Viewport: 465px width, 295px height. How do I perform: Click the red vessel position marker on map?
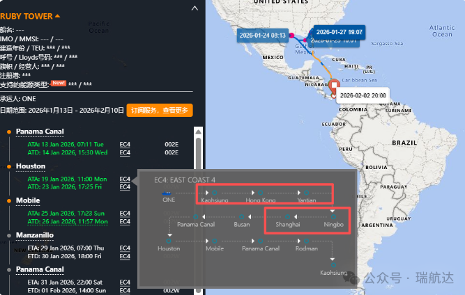point(335,86)
